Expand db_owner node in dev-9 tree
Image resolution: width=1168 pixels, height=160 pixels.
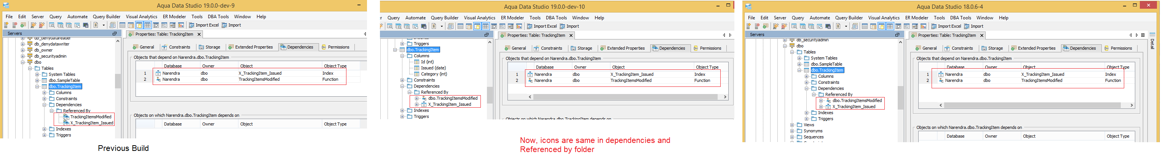point(23,50)
